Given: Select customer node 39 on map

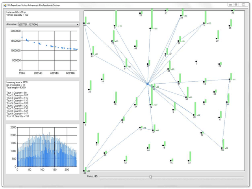Looking at the screenshot, I should tap(222, 148).
